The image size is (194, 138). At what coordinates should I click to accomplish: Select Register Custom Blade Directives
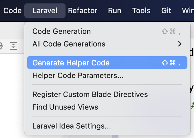coord(107,94)
